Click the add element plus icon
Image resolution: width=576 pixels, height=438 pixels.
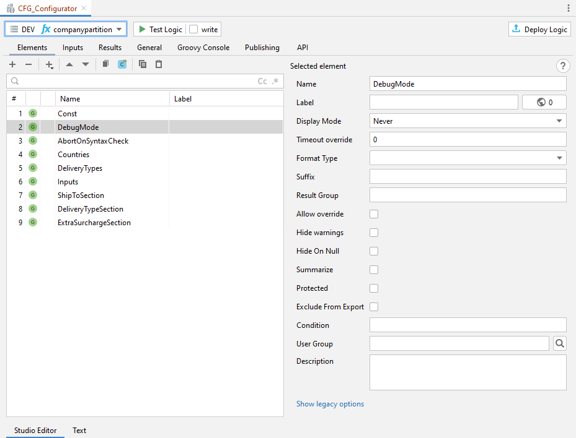pos(12,64)
